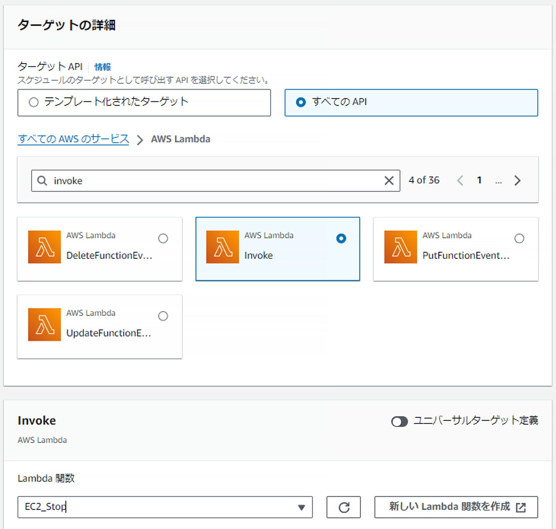The width and height of the screenshot is (556, 529).
Task: Click the PutFunctionEvent... Lambda icon
Action: click(400, 247)
